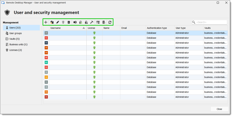233x117 pixels.
Task: Click Database in the AD row
Action: pos(152,33)
